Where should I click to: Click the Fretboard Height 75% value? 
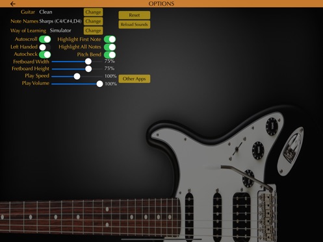click(x=109, y=68)
